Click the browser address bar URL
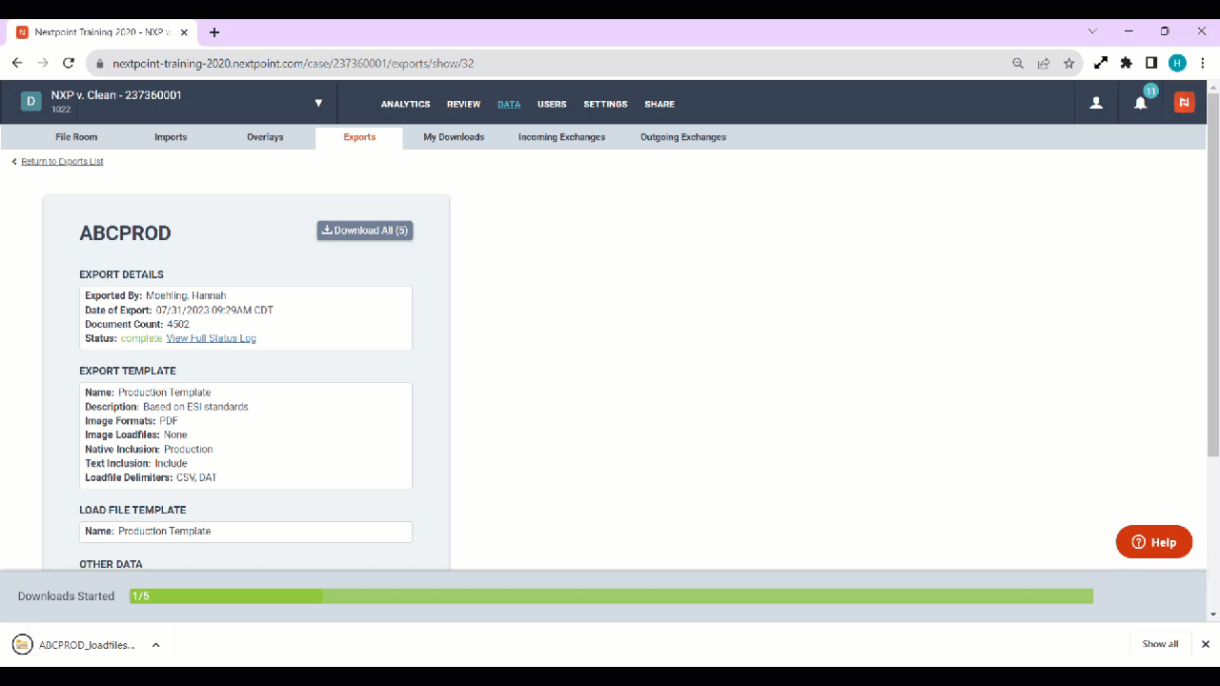 294,64
